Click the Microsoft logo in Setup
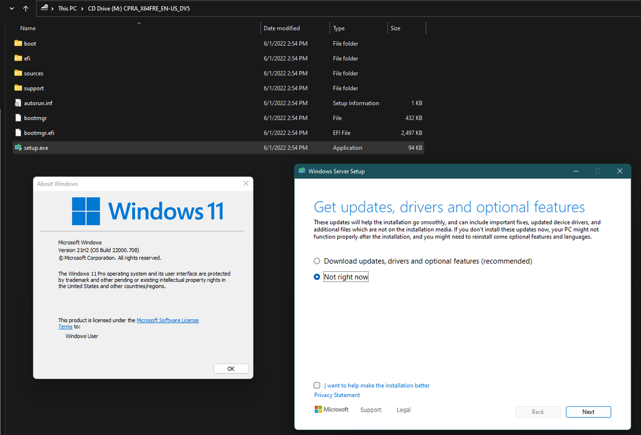Screen dimensions: 641x435 [331, 409]
